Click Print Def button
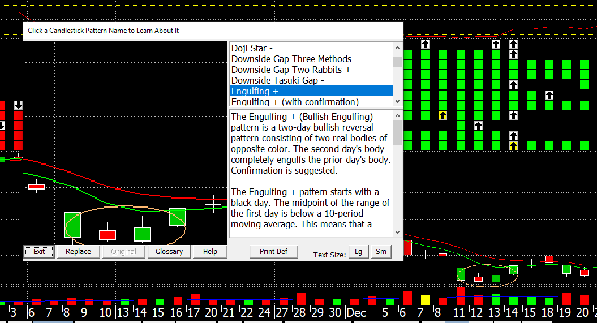The height and width of the screenshot is (323, 597). coord(273,252)
